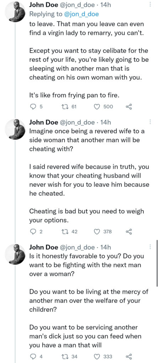Share the last tweet in thread
Image resolution: width=158 pixels, height=363 pixels.
pos(129,356)
